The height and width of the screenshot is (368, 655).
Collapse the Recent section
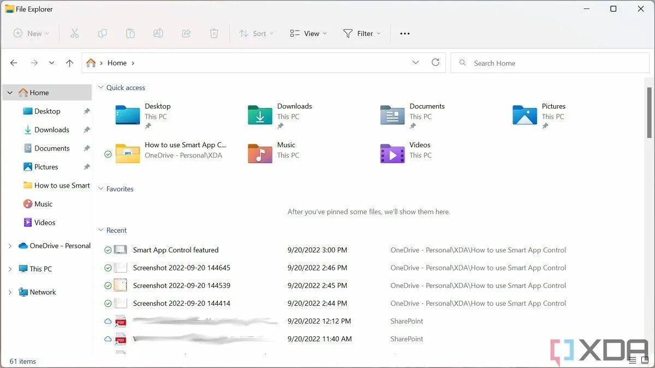(x=100, y=230)
